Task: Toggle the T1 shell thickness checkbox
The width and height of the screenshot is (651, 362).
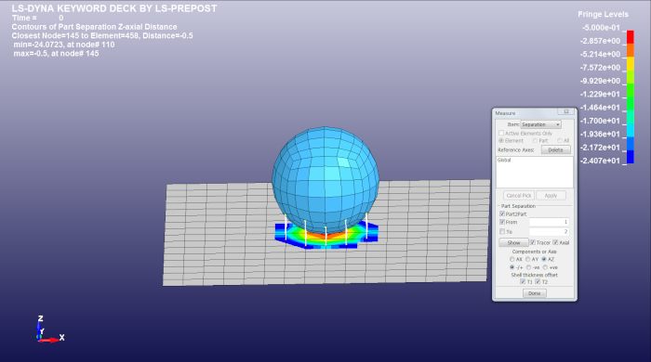Action: 523,281
